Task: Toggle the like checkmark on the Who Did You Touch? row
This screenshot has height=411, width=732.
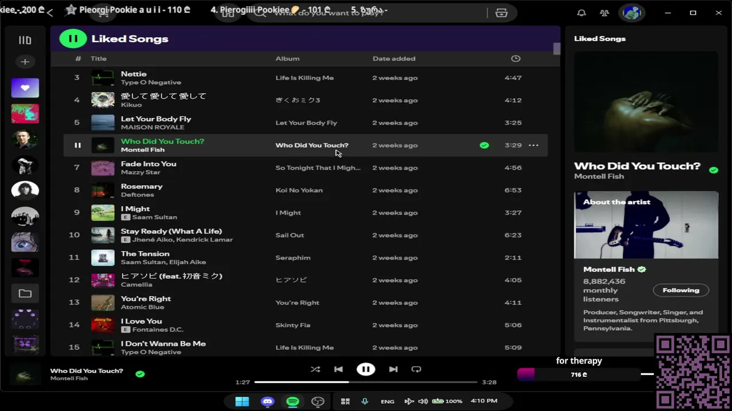Action: point(484,145)
